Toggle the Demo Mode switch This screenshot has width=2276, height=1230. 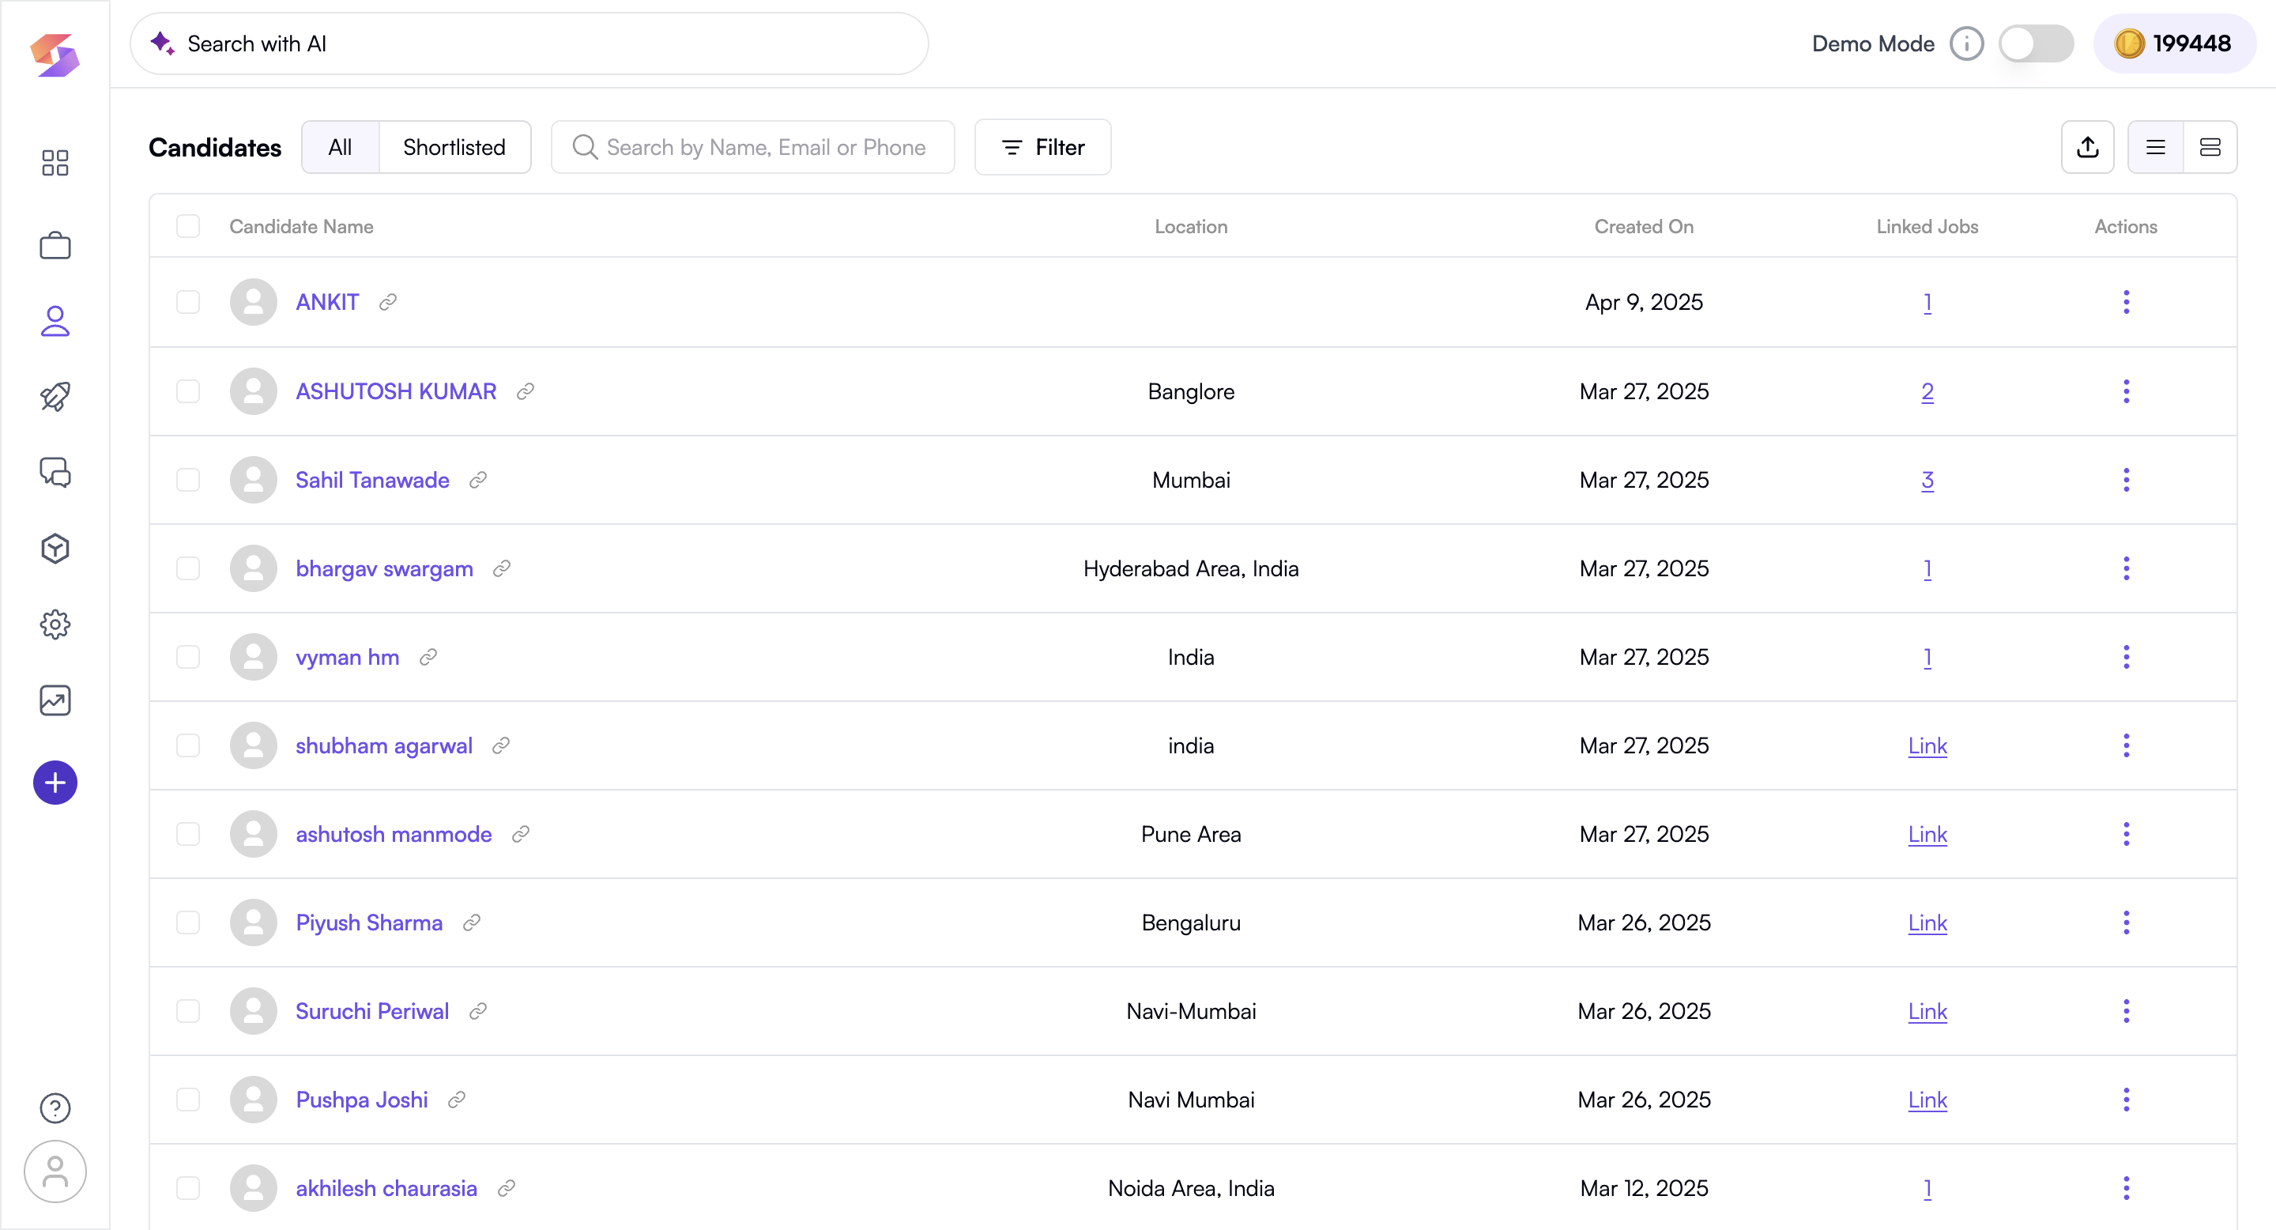coord(2037,43)
